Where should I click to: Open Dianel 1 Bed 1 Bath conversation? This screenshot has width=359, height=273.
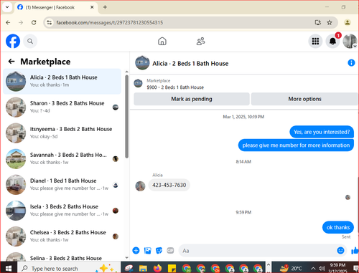tap(62, 184)
